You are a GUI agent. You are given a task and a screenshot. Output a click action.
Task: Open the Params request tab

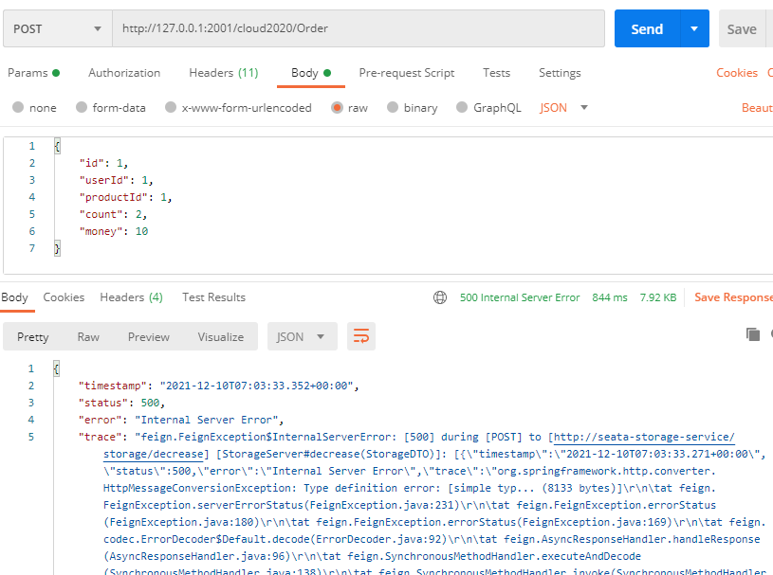[x=33, y=73]
